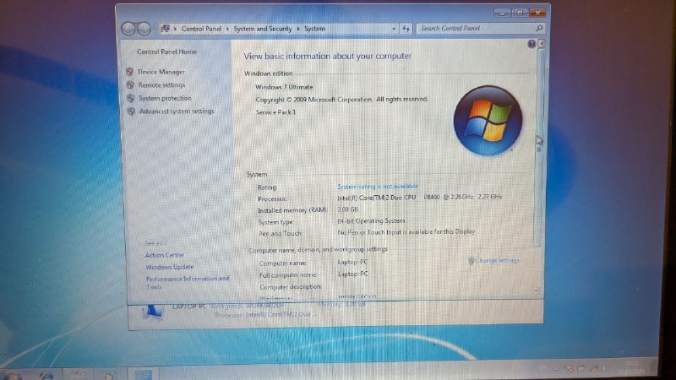Viewport: 676px width, 380px height.
Task: Open Remote settings link
Action: coord(161,85)
